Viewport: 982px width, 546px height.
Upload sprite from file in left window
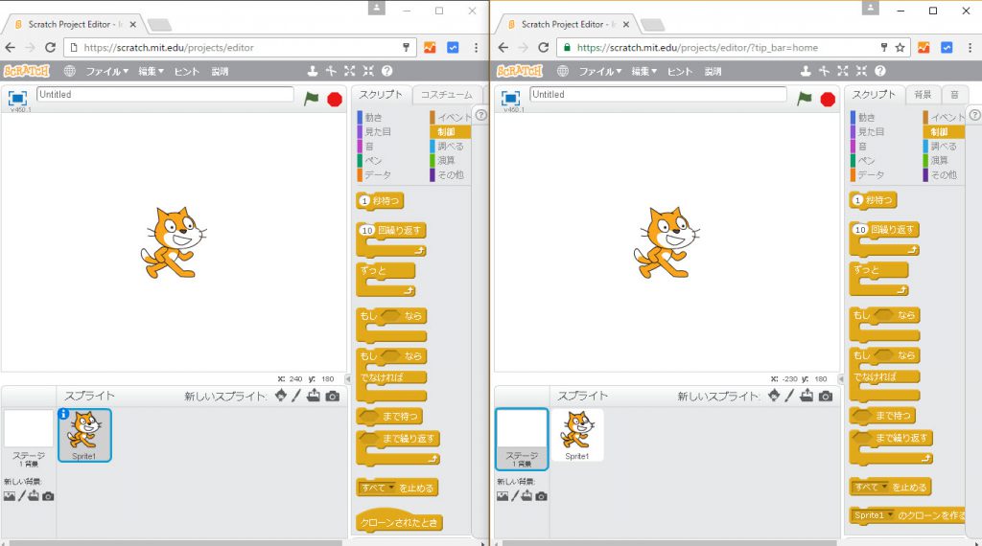click(314, 396)
